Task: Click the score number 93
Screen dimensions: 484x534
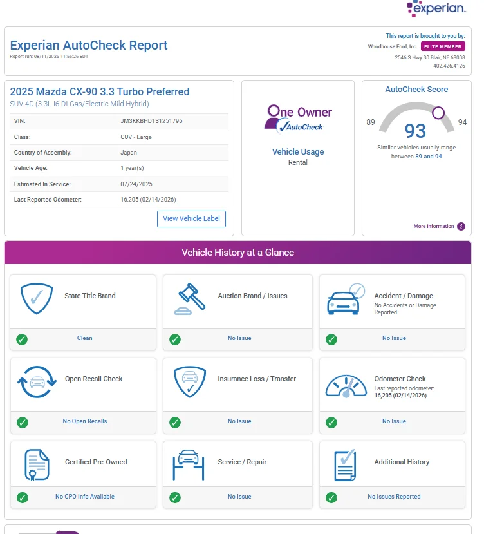Action: pos(415,131)
